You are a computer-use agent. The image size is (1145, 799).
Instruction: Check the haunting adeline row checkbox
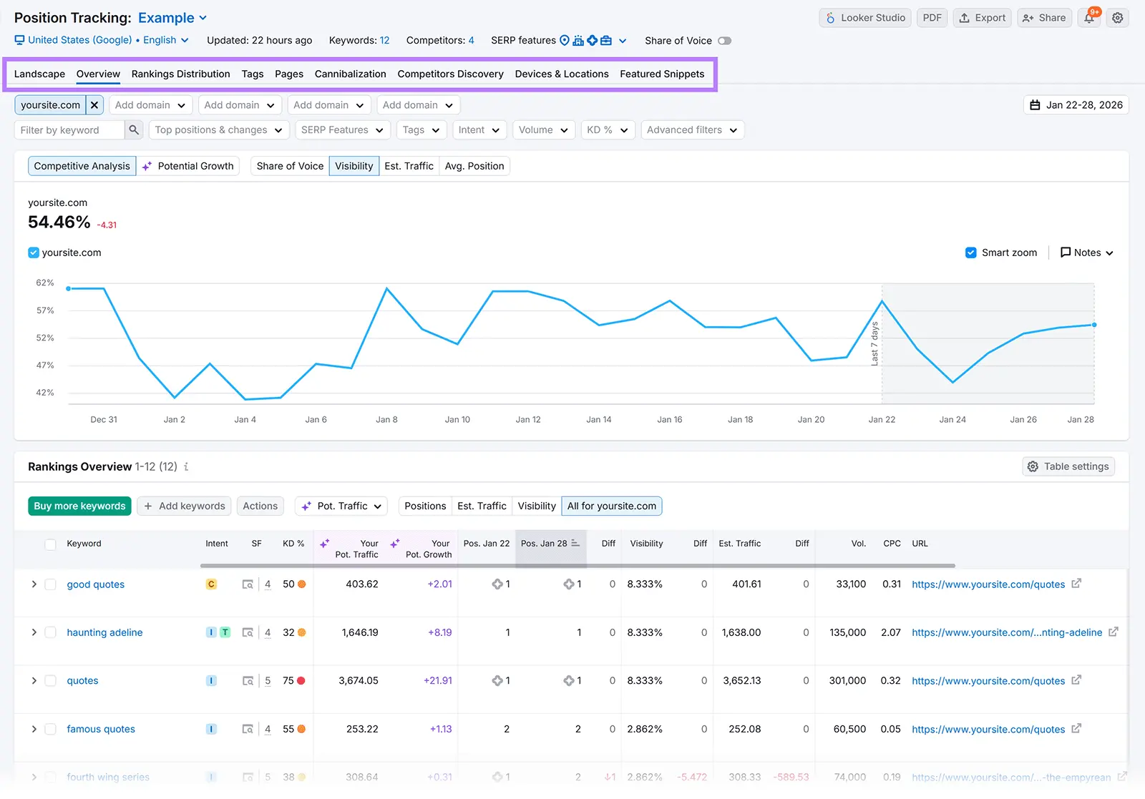tap(51, 632)
